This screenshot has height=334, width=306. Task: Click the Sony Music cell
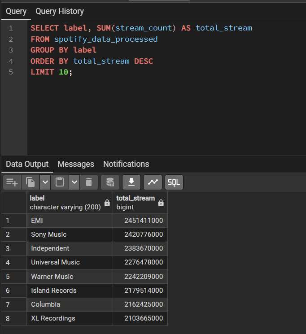click(70, 234)
